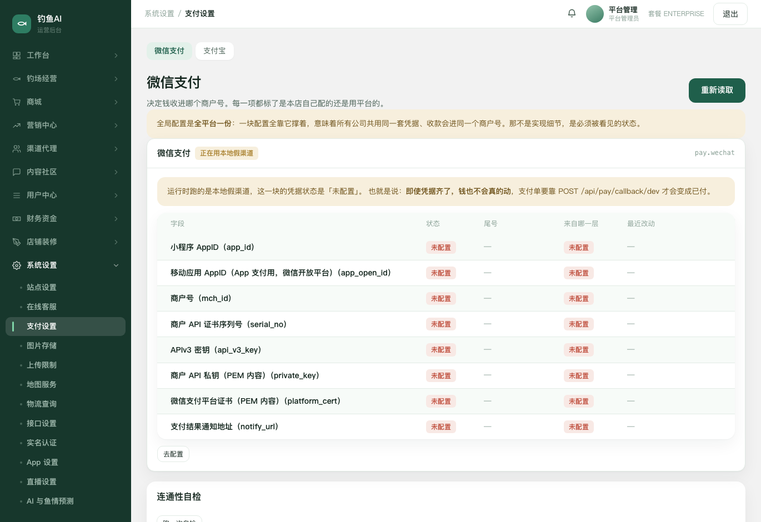761x522 pixels.
Task: Expand the 工作台 menu chevron
Action: tap(116, 56)
